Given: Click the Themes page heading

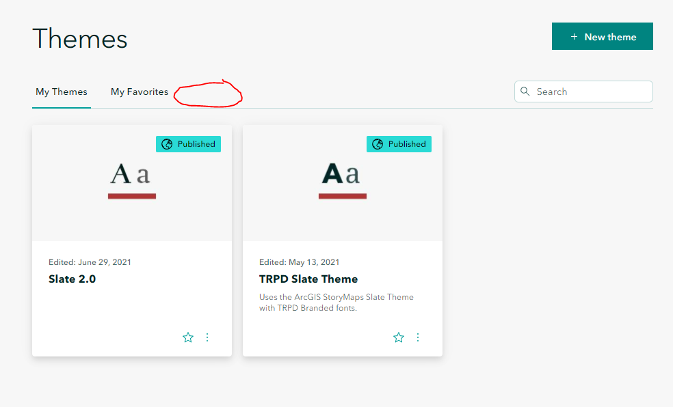Looking at the screenshot, I should (80, 38).
